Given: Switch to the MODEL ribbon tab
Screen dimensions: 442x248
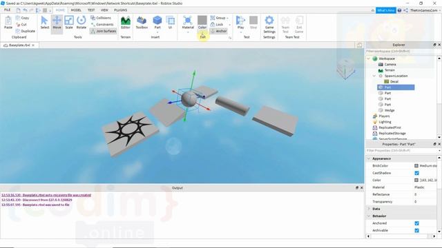Looking at the screenshot, I should [76, 10].
